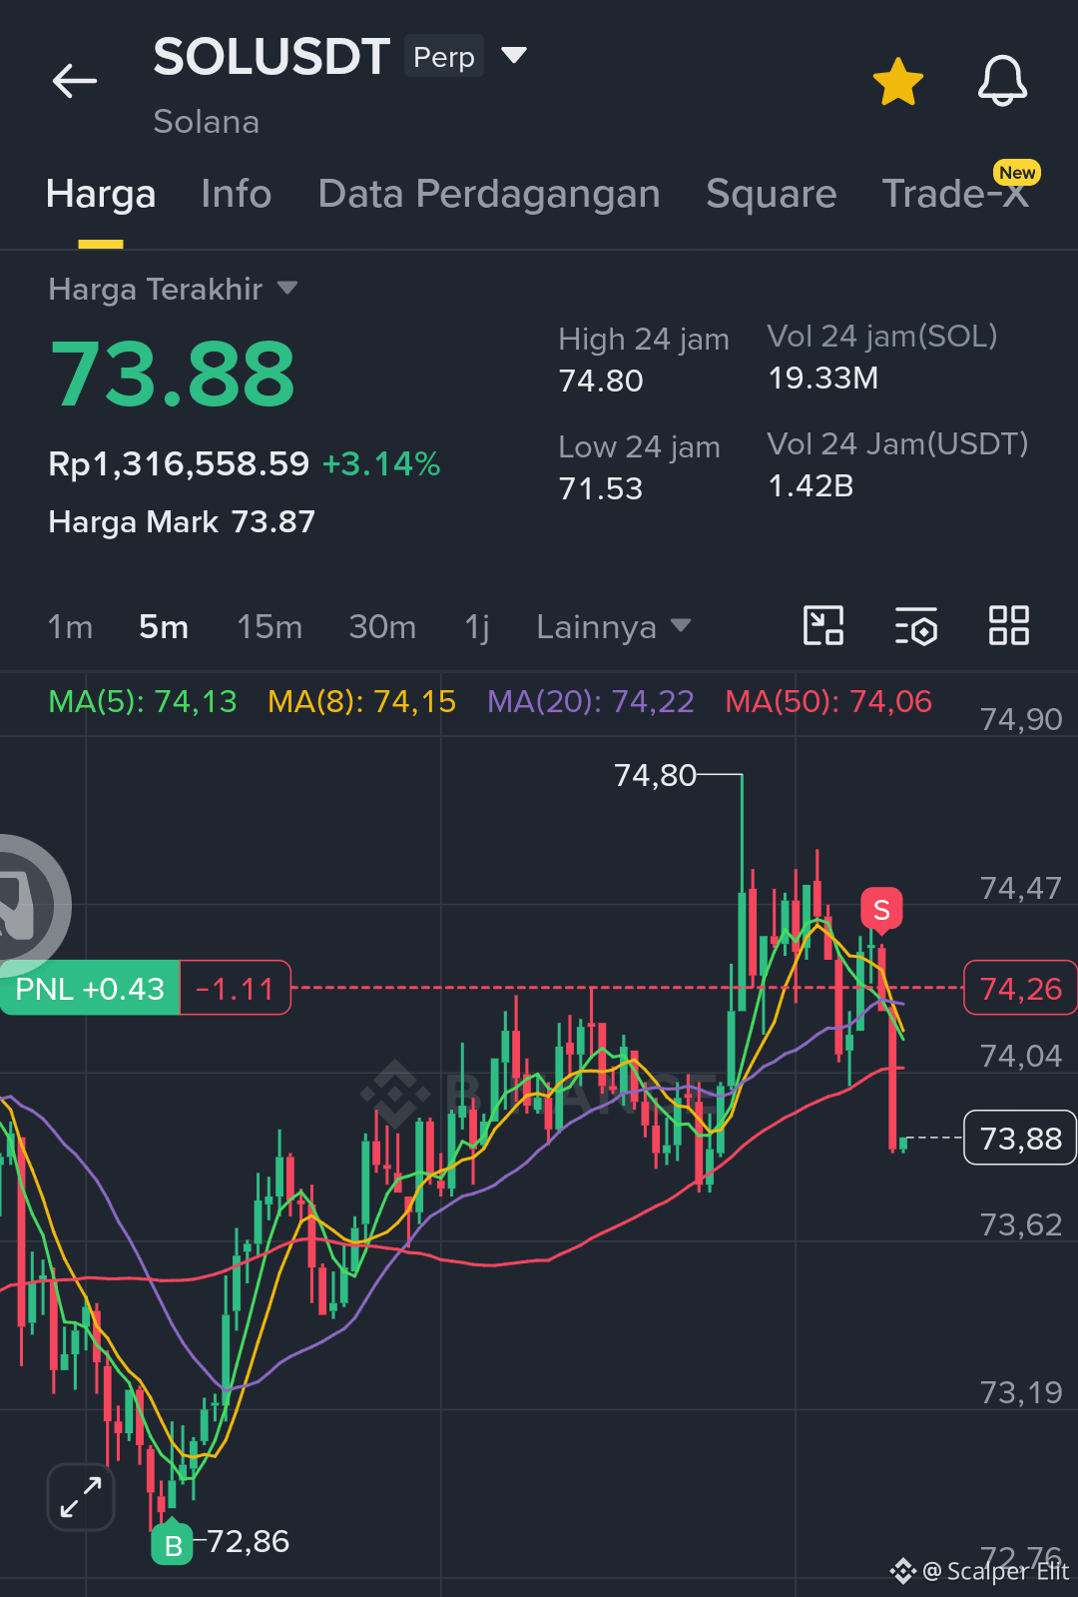Tap the 73,88 current price tag
Screen dimensions: 1078x1597
(1020, 1139)
